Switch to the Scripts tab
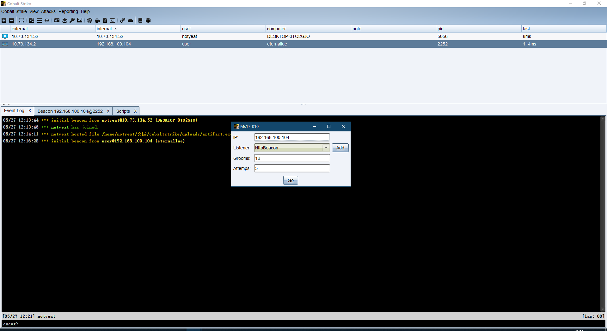607x331 pixels. coord(123,111)
